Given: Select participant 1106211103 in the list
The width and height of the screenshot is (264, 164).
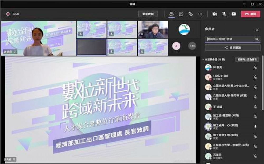Looking at the screenshot, I should click(231, 77).
